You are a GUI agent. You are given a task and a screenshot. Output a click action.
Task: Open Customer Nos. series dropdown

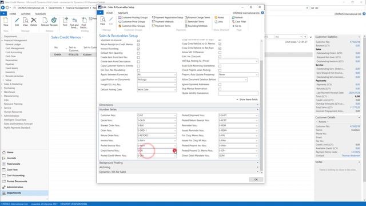pyautogui.click(x=175, y=116)
